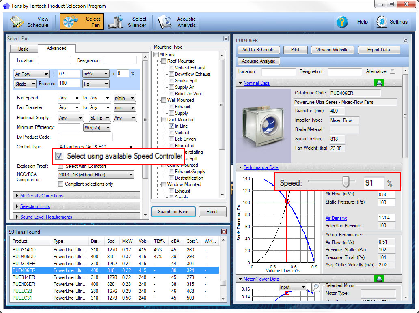Open the Pa pressure units dropdown
Image resolution: width=419 pixels, height=313 pixels.
coord(96,84)
